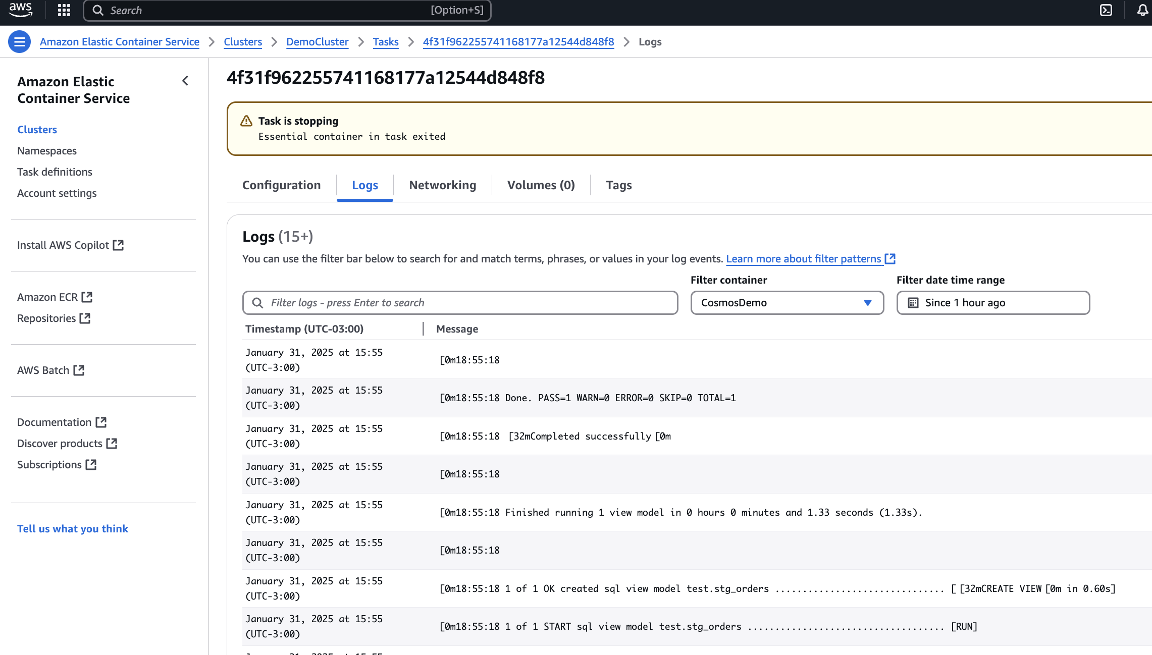Click the Essential container in task exited text

point(352,137)
